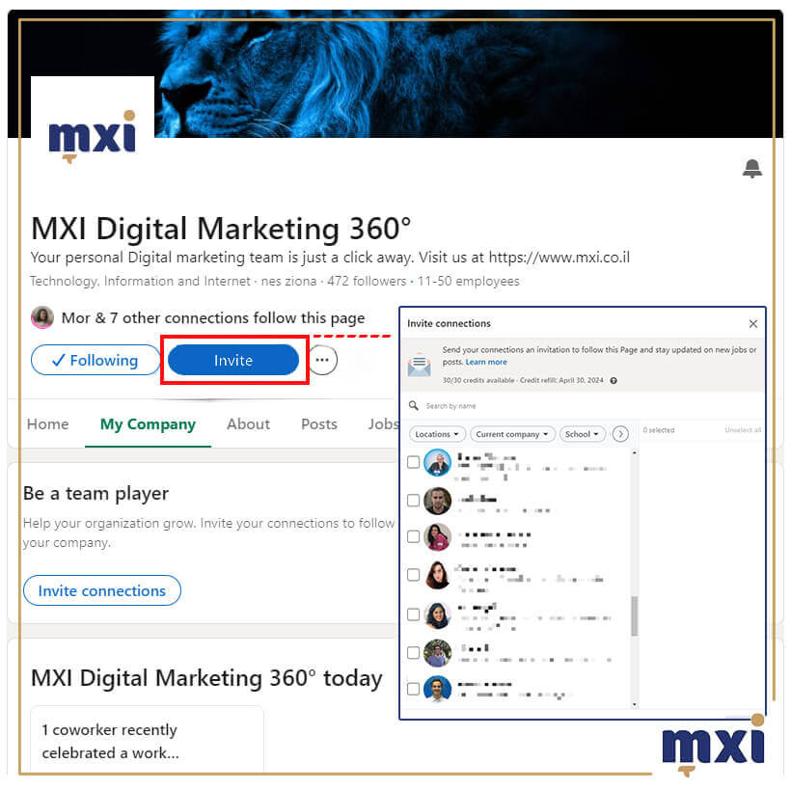Check the second connection's checkbox
This screenshot has height=791, width=791.
point(413,500)
